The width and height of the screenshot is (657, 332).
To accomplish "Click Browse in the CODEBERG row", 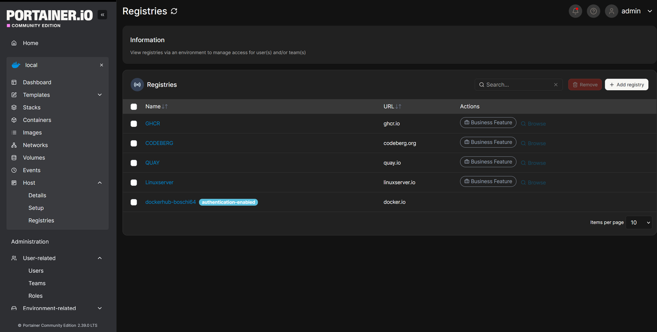I will (x=533, y=143).
